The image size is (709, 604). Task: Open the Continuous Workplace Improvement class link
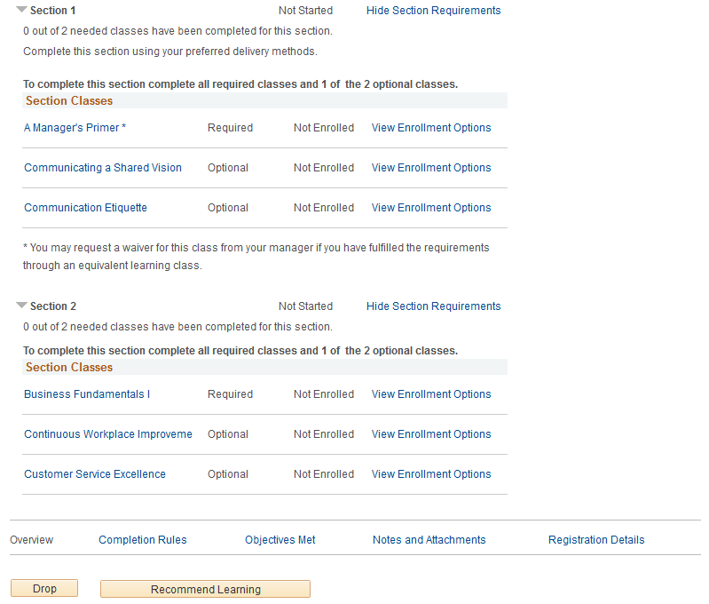point(108,433)
